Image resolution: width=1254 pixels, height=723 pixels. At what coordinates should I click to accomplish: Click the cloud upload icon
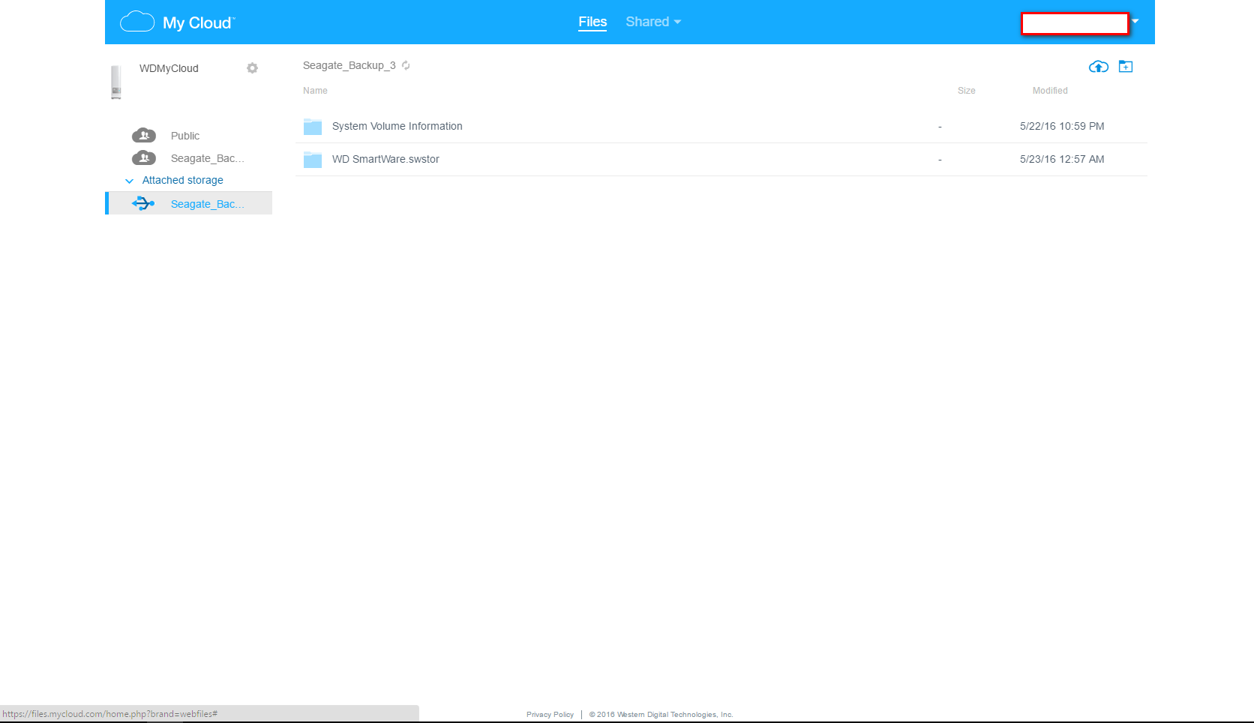(x=1099, y=67)
